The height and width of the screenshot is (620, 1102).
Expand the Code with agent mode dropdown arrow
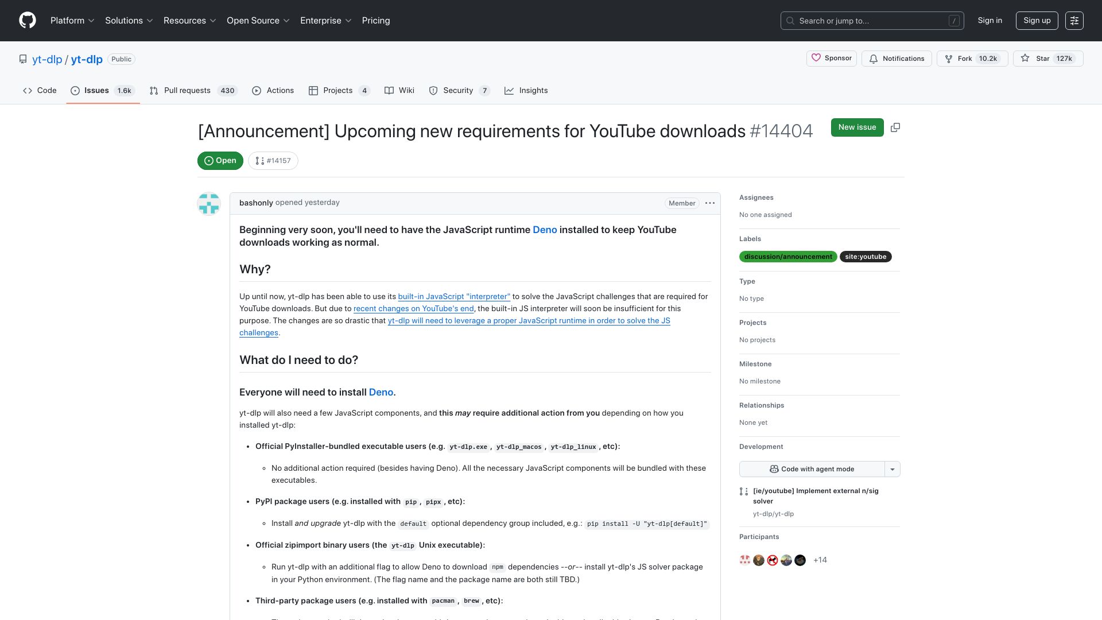[893, 469]
